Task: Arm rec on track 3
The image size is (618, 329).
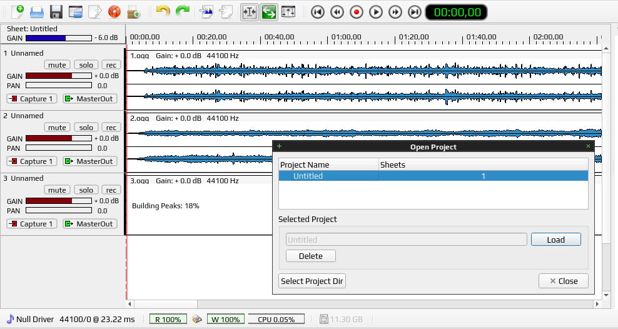Action: click(x=111, y=190)
